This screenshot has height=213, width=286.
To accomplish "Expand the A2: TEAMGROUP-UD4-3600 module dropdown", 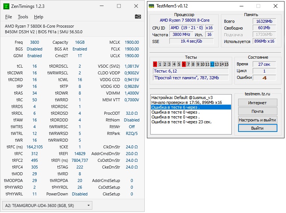I will (47, 206).
